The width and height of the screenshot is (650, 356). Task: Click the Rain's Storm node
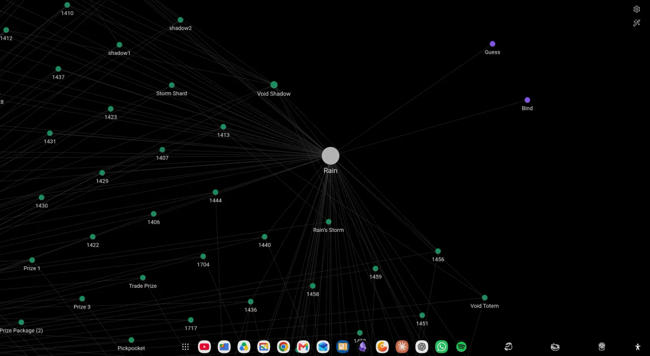pyautogui.click(x=329, y=222)
